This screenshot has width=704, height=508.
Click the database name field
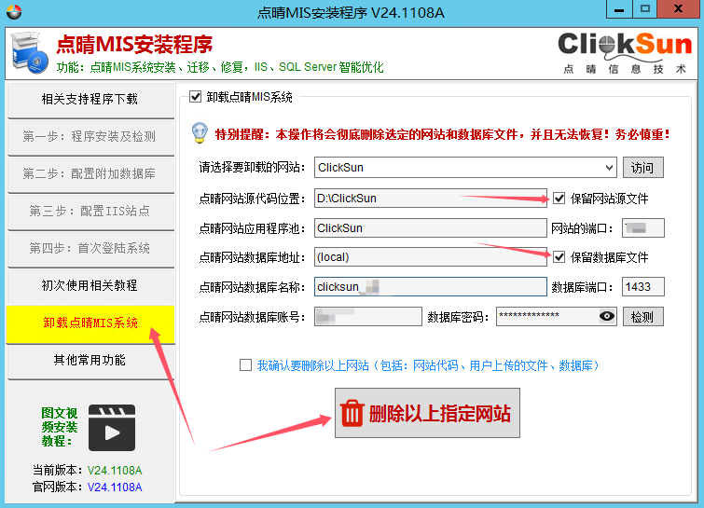(x=431, y=287)
